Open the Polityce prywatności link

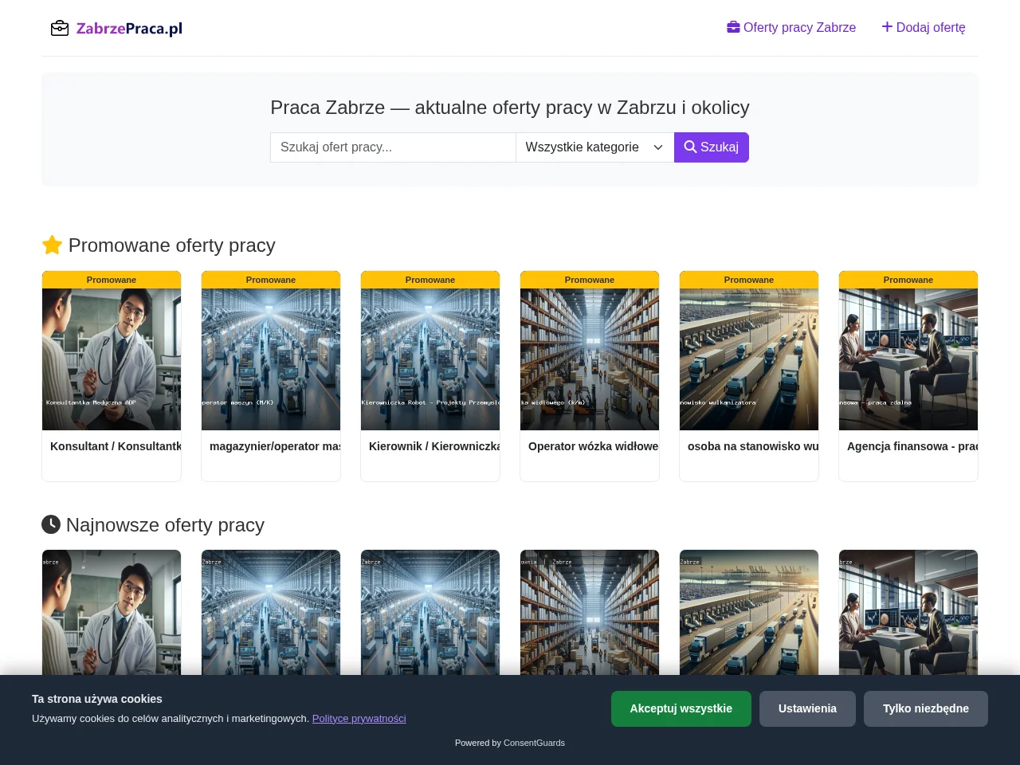(359, 718)
